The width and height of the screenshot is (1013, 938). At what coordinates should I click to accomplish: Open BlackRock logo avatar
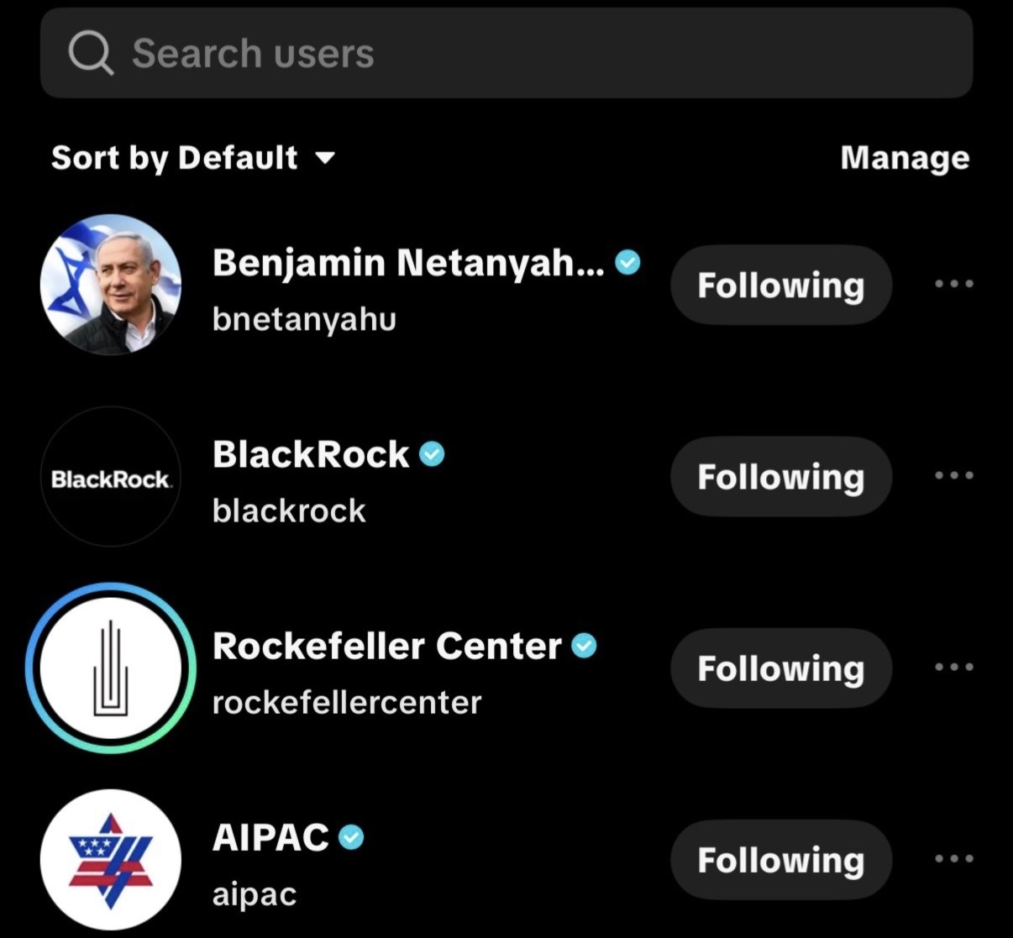pos(111,477)
